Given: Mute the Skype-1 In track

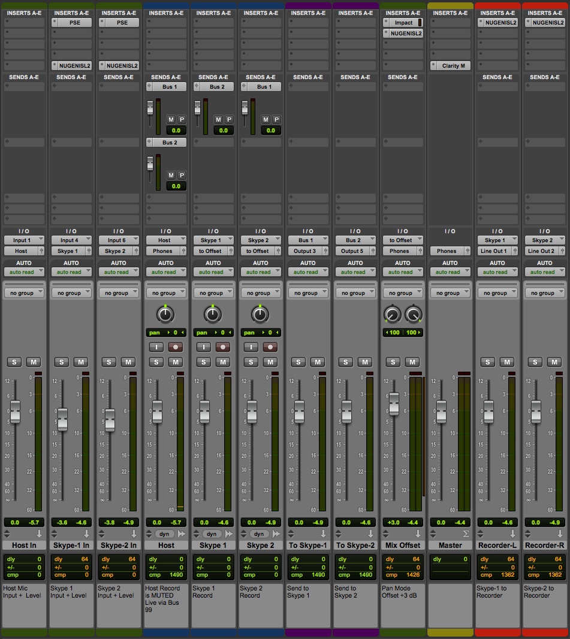Looking at the screenshot, I should pos(81,362).
